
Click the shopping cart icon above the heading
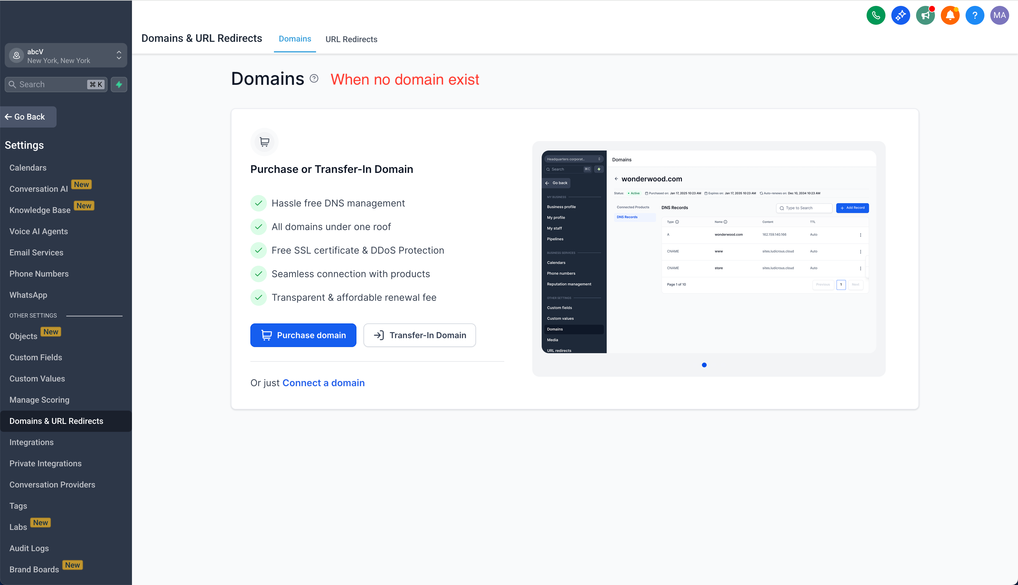pos(264,142)
